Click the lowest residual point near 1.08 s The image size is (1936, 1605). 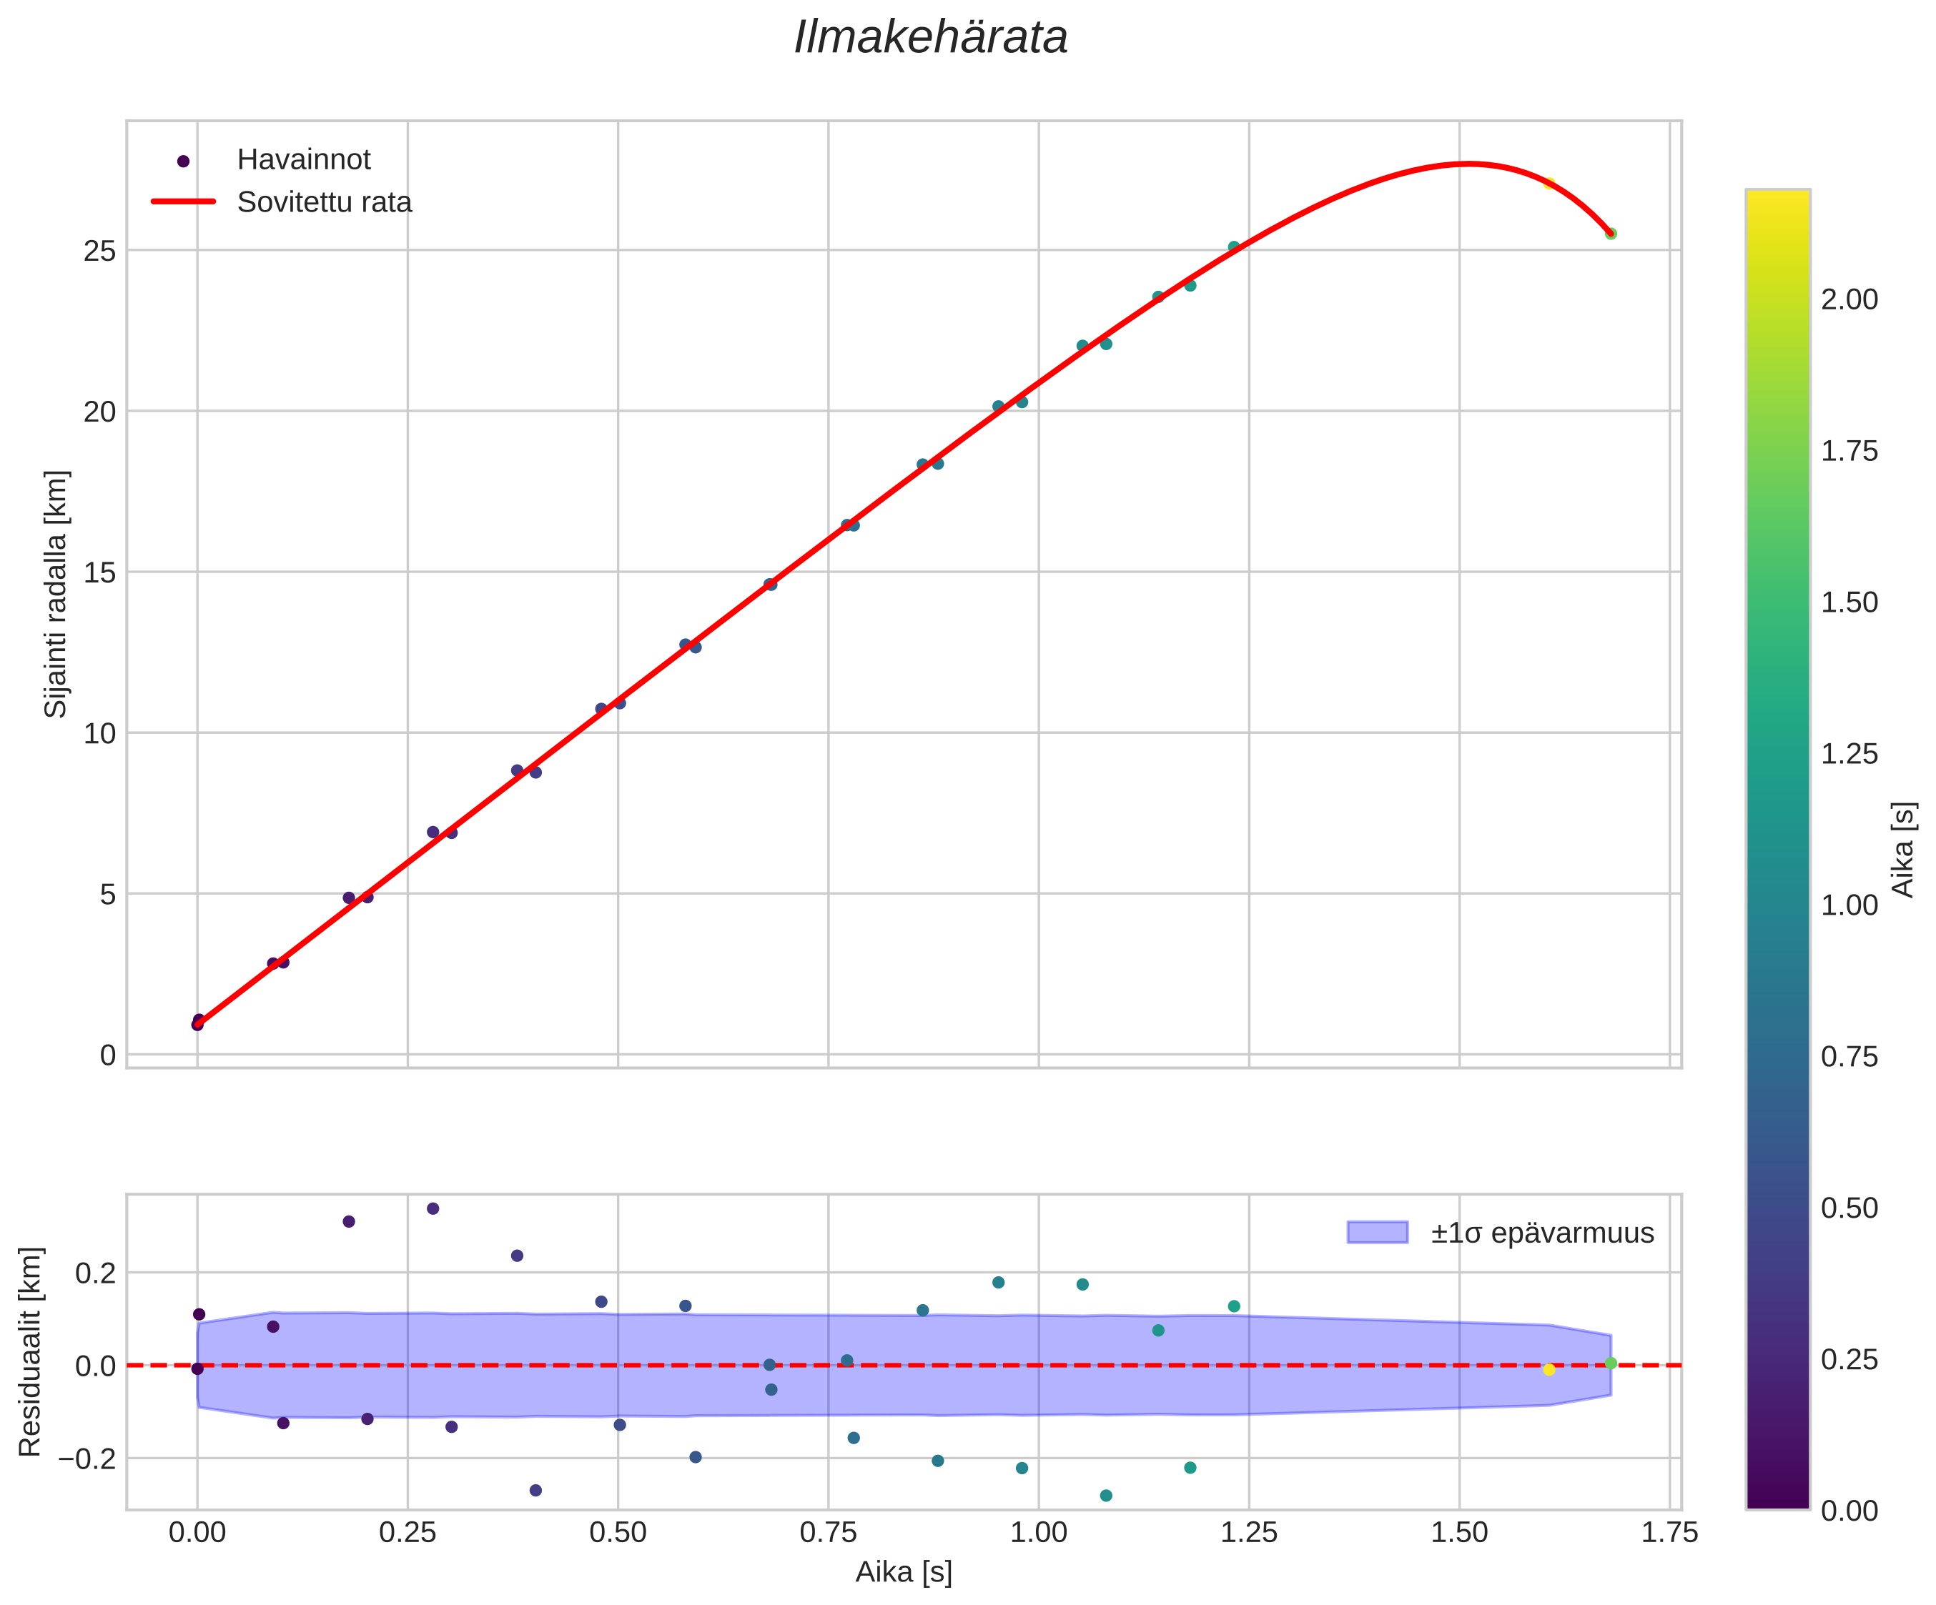click(1106, 1496)
